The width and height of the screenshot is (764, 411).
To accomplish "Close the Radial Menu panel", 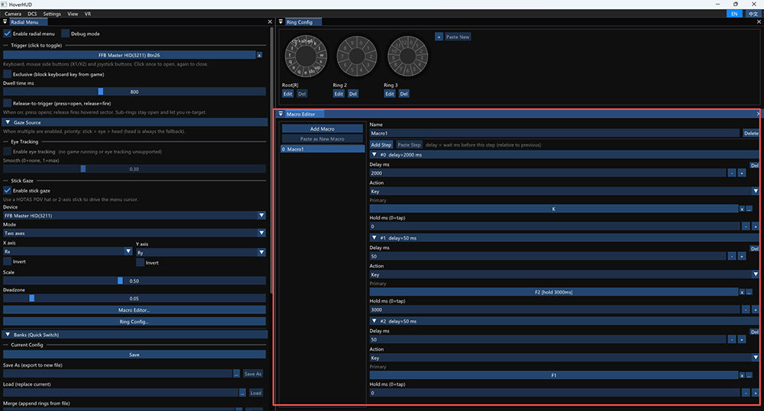I will tap(270, 22).
